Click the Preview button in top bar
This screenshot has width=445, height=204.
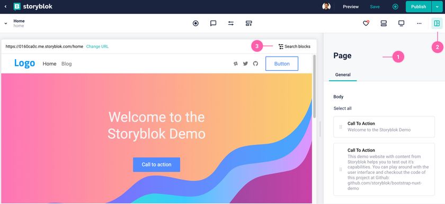pos(351,6)
